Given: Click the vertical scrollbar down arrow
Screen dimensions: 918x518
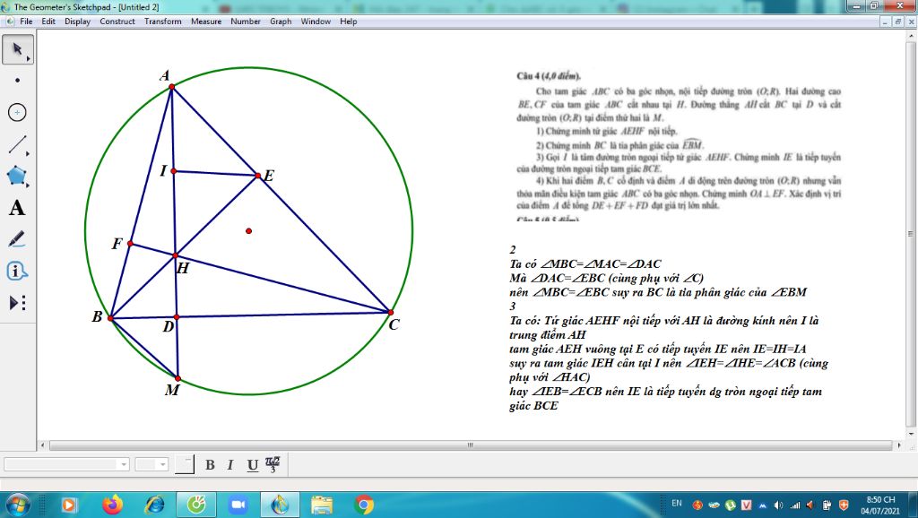Looking at the screenshot, I should coord(911,434).
